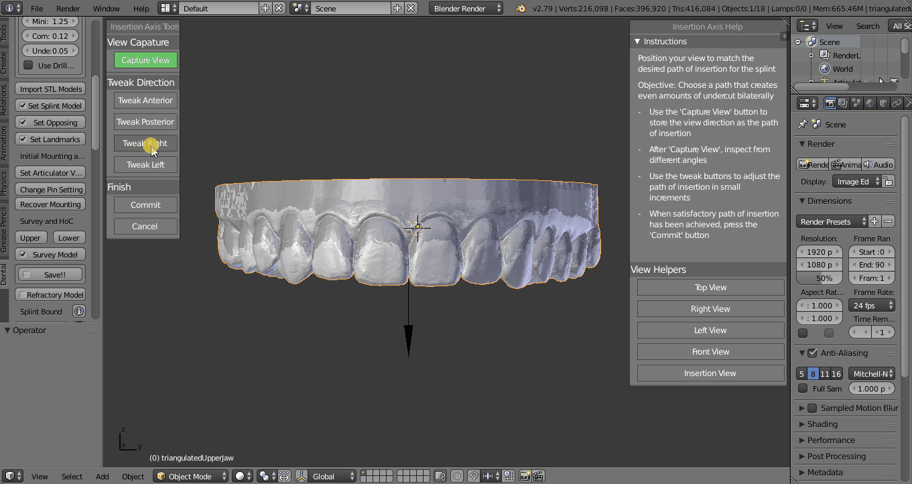Toggle lock camera and layers icon
The height and width of the screenshot is (484, 912).
(x=440, y=476)
